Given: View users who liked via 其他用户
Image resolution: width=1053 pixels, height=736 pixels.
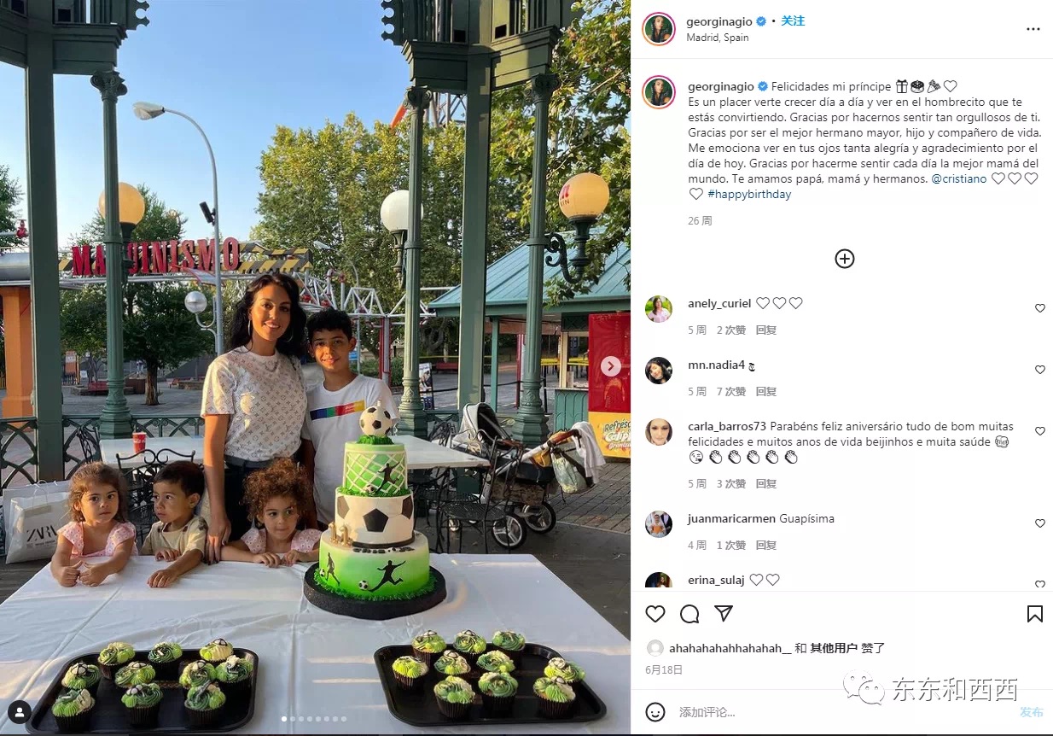Looking at the screenshot, I should coord(834,648).
